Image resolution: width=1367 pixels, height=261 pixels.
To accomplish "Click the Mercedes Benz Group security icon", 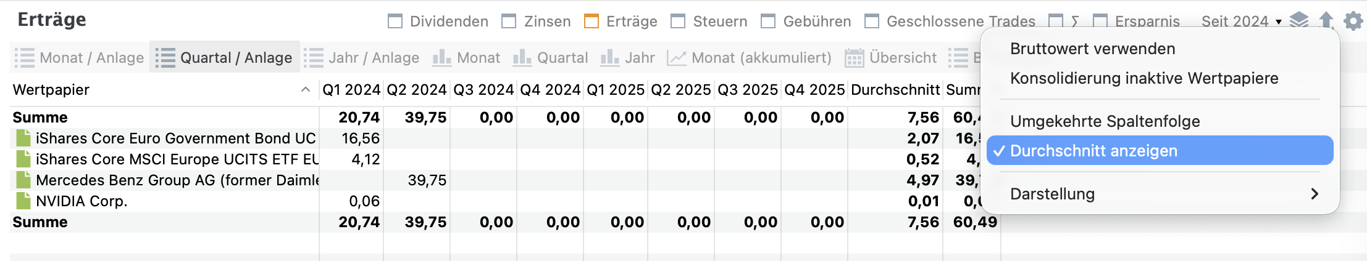I will pos(23,180).
